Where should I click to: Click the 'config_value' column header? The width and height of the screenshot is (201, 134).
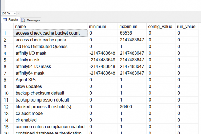tap(161, 27)
